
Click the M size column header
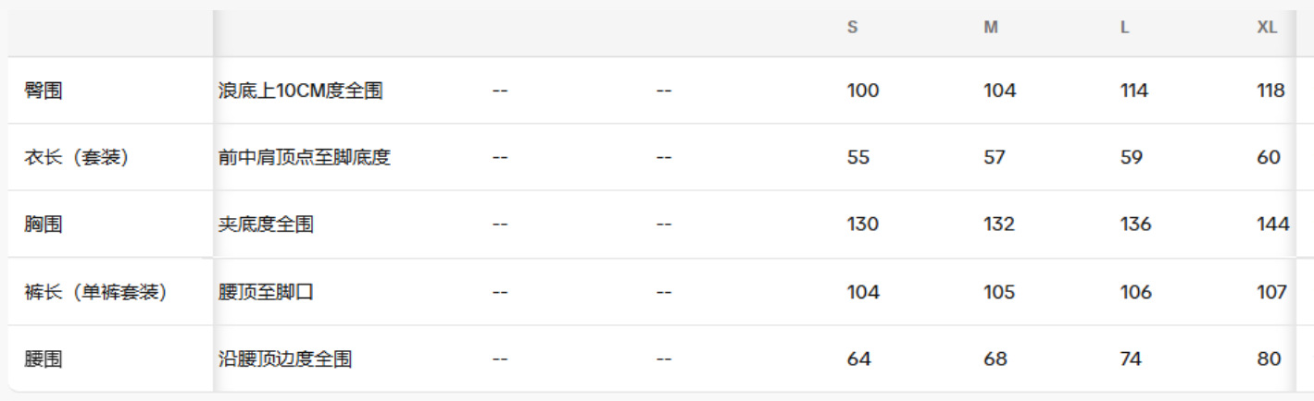coord(990,28)
